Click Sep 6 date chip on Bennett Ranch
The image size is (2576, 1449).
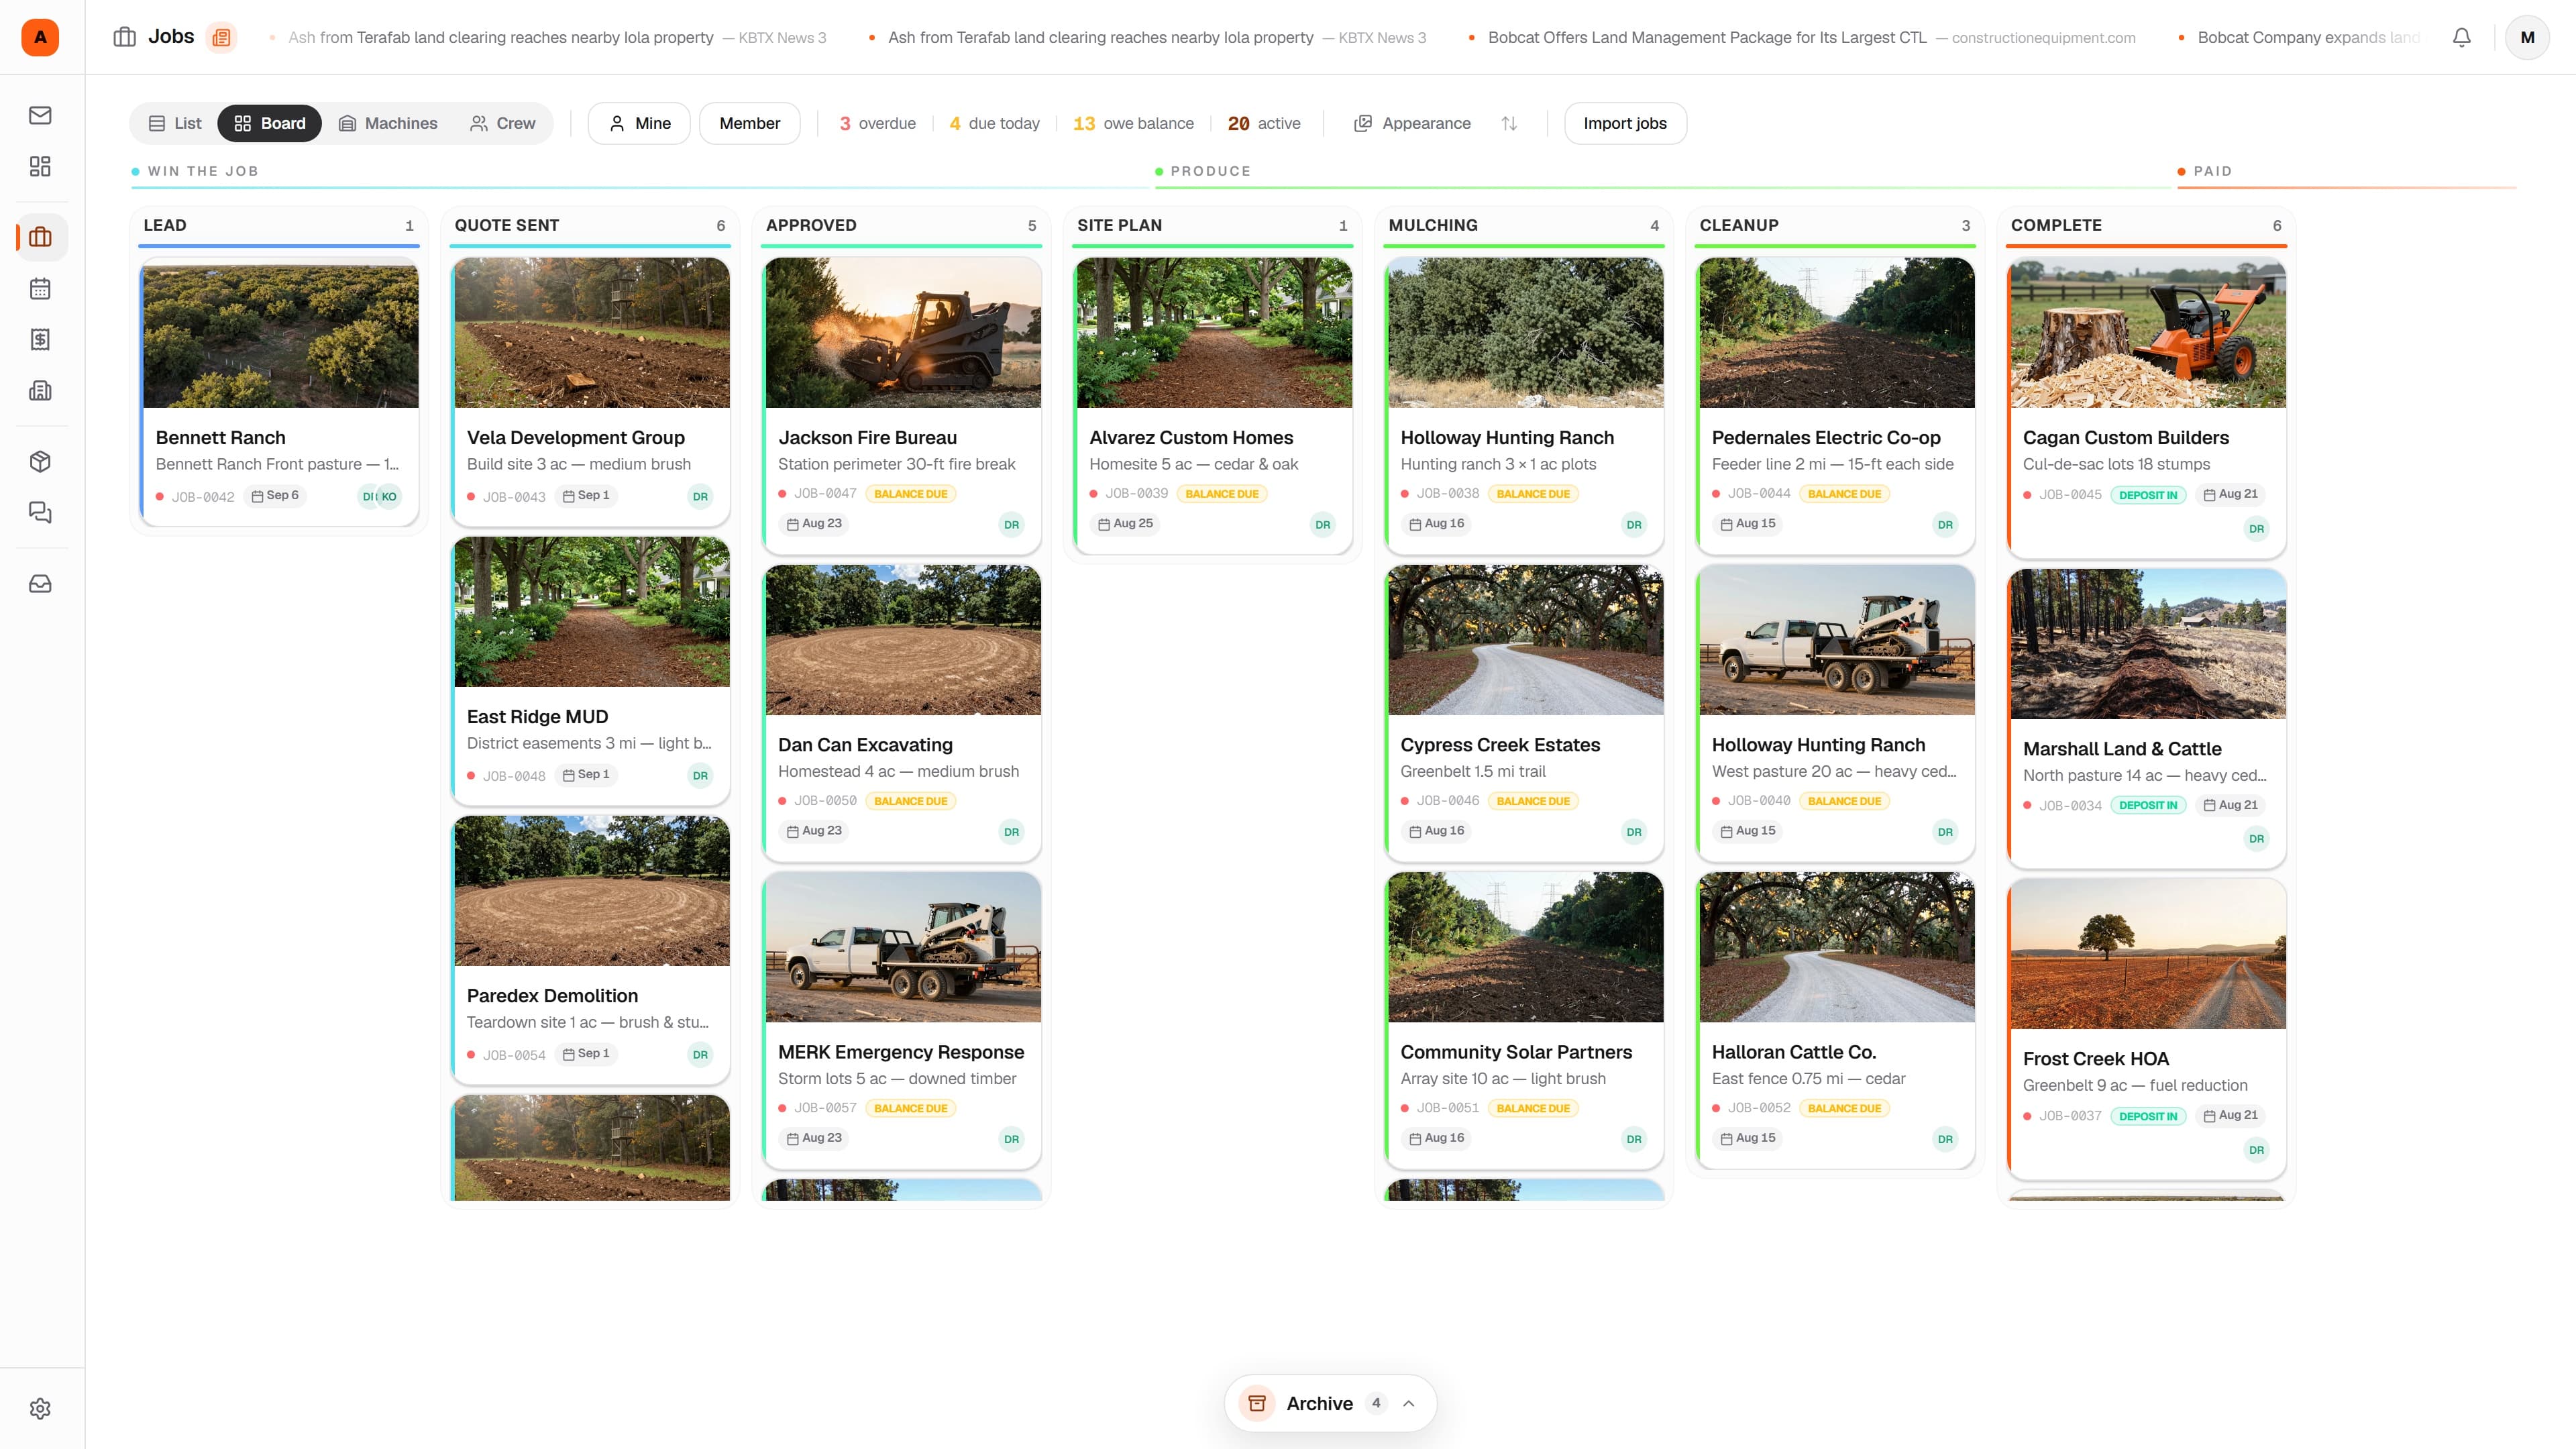(275, 495)
